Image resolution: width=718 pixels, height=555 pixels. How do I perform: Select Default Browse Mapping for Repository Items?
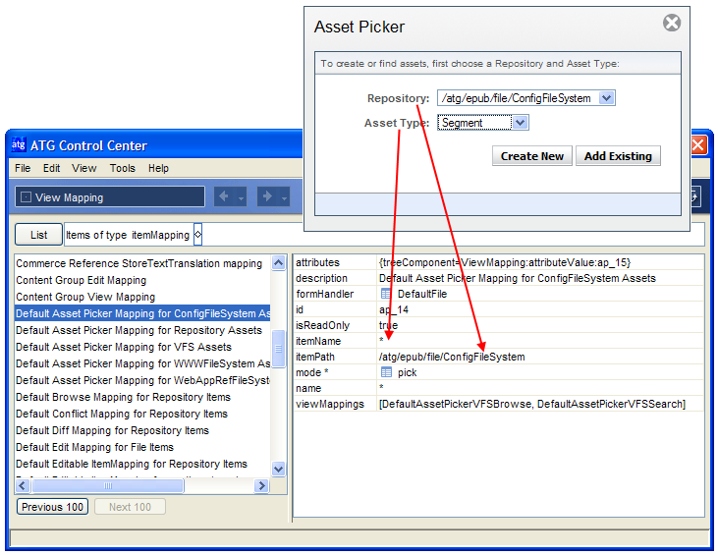click(x=123, y=397)
